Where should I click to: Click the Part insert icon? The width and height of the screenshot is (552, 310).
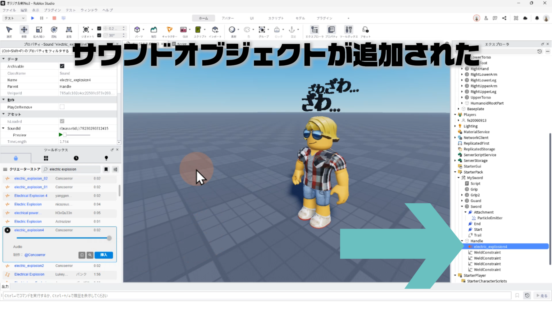[137, 30]
